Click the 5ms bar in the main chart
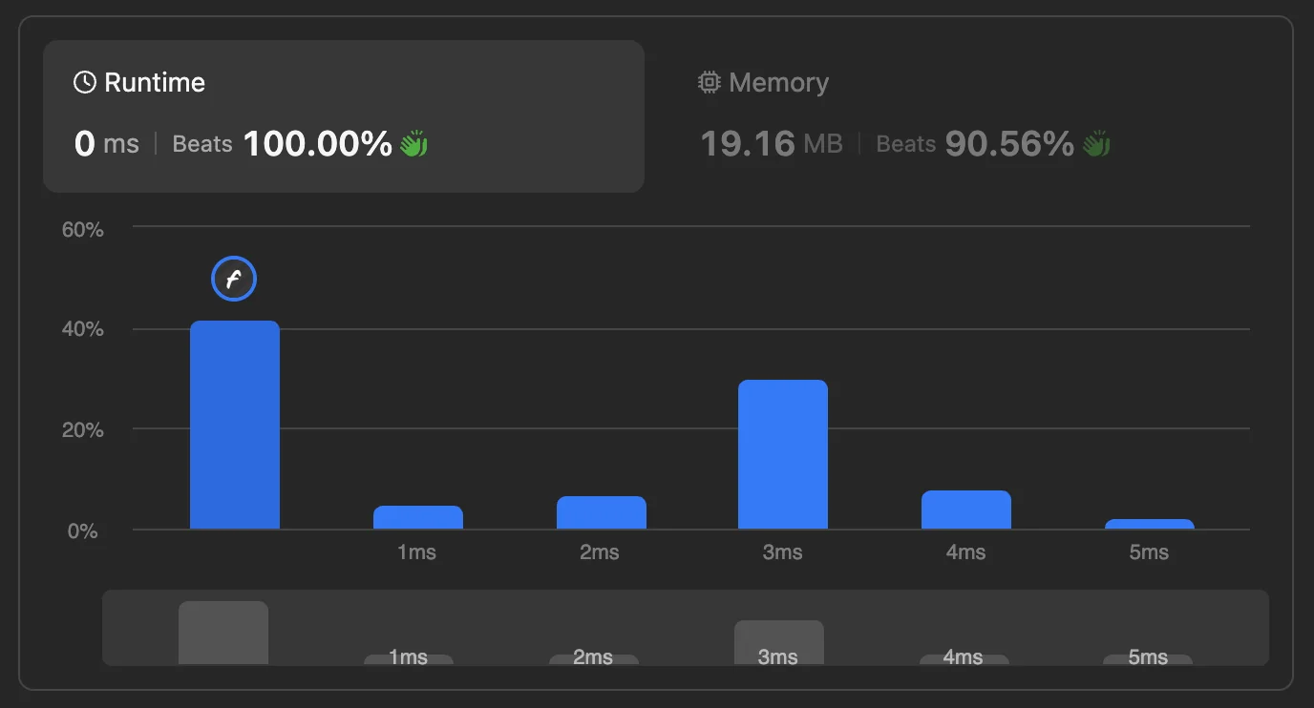 1150,524
